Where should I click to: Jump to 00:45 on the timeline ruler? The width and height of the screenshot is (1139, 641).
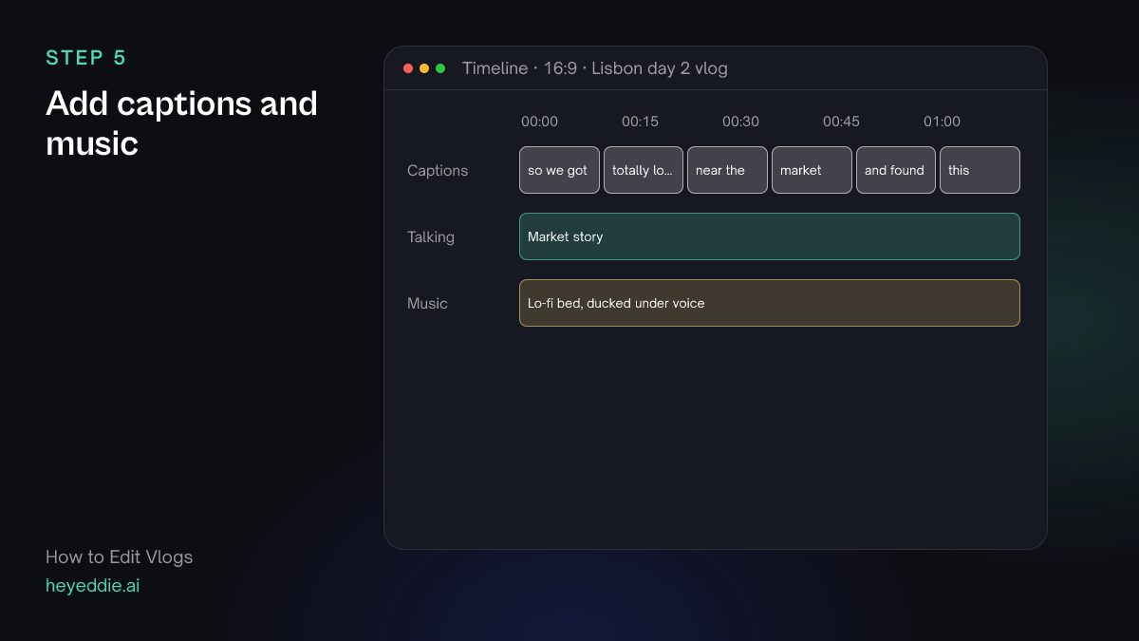841,122
